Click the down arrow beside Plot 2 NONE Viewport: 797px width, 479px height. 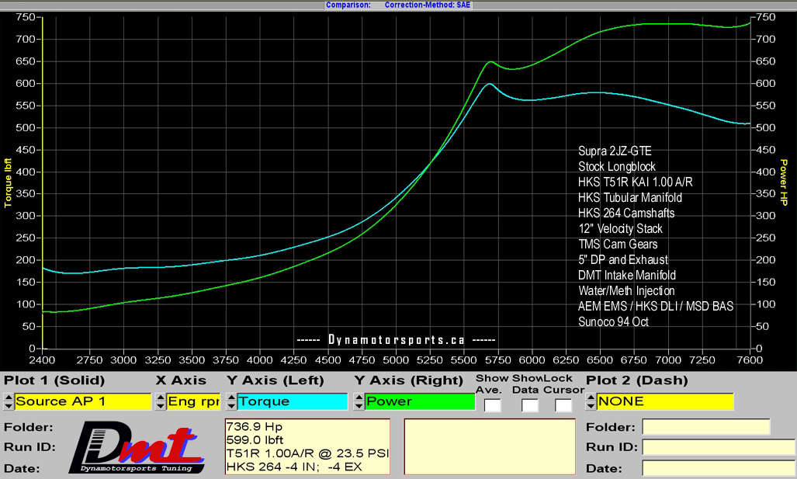click(x=591, y=406)
